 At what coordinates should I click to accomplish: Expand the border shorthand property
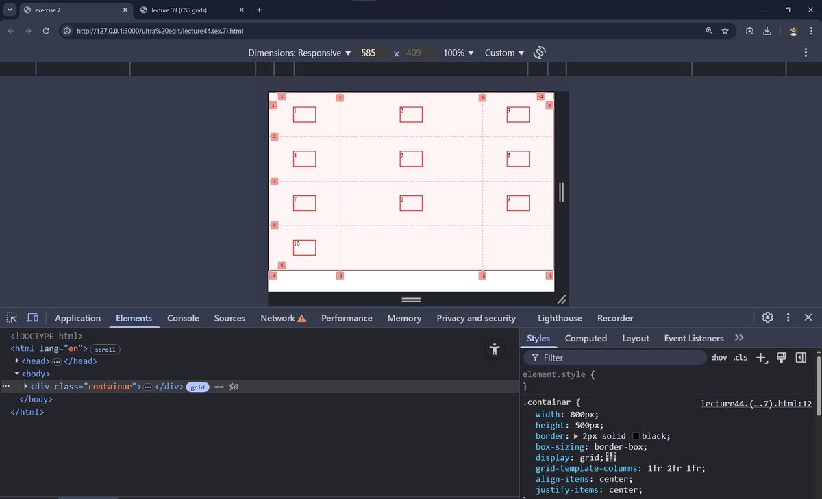(x=576, y=436)
